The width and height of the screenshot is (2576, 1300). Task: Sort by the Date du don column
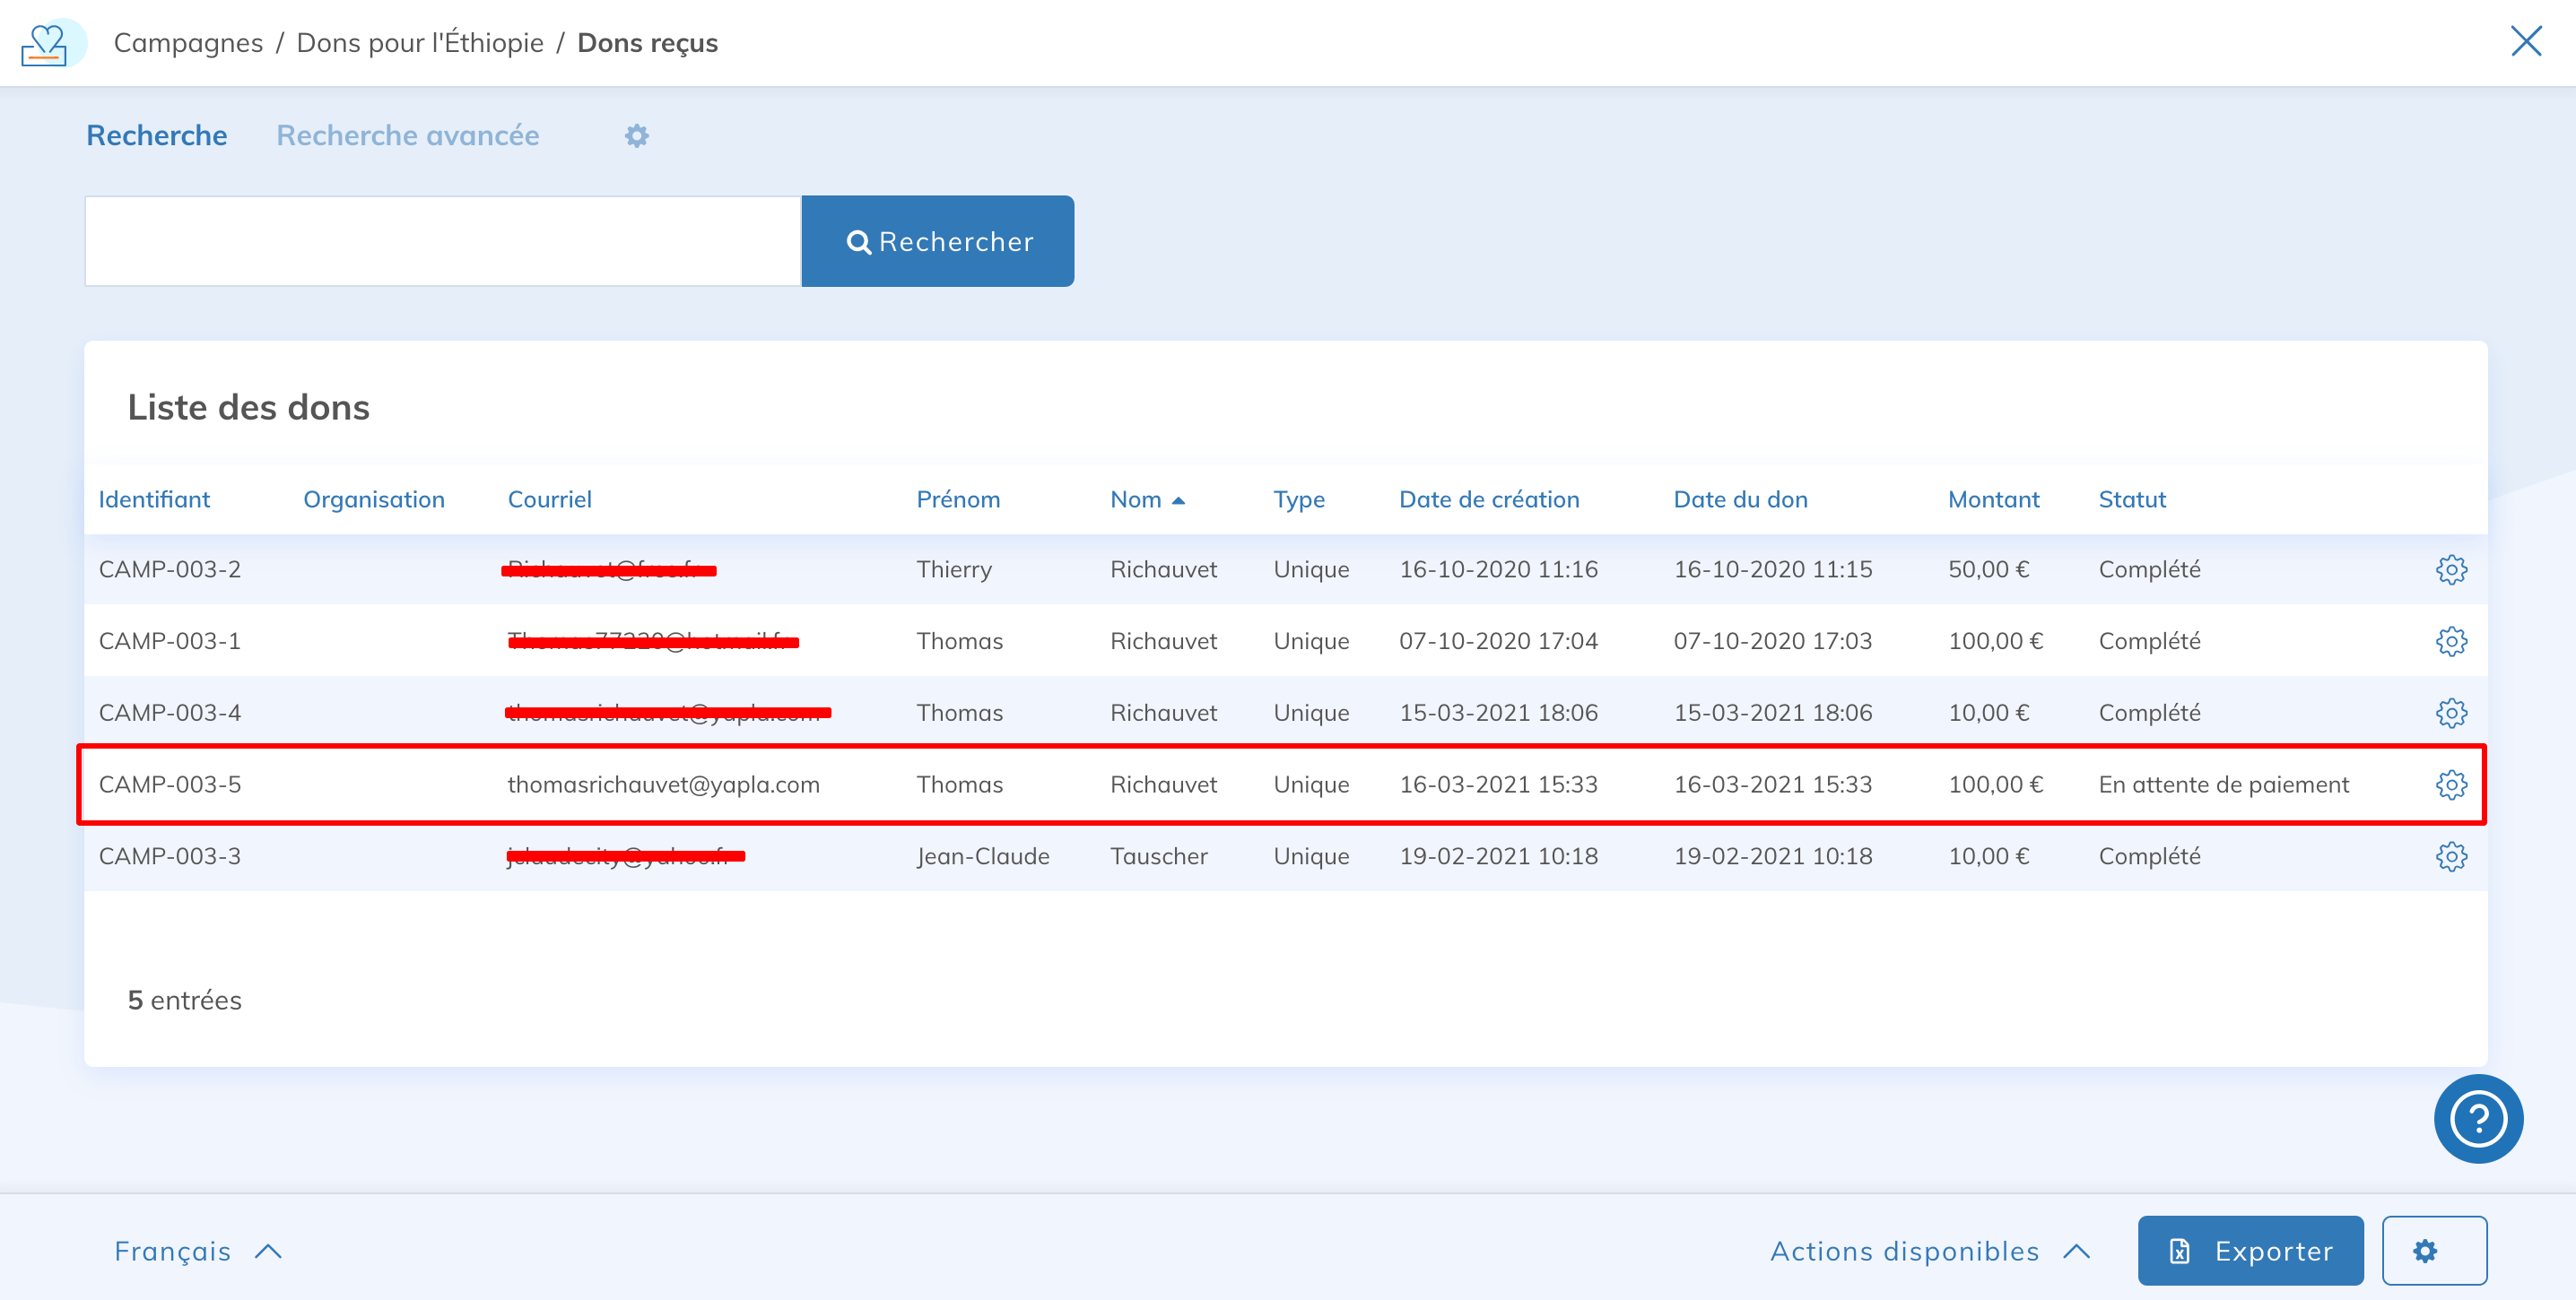(1740, 499)
